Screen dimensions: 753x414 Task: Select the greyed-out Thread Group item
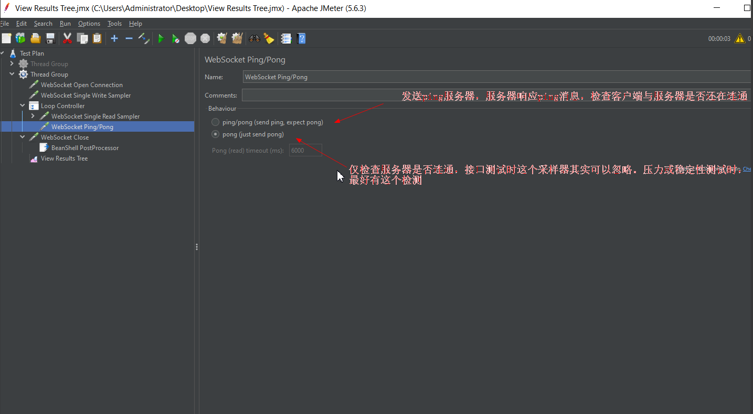click(x=49, y=63)
